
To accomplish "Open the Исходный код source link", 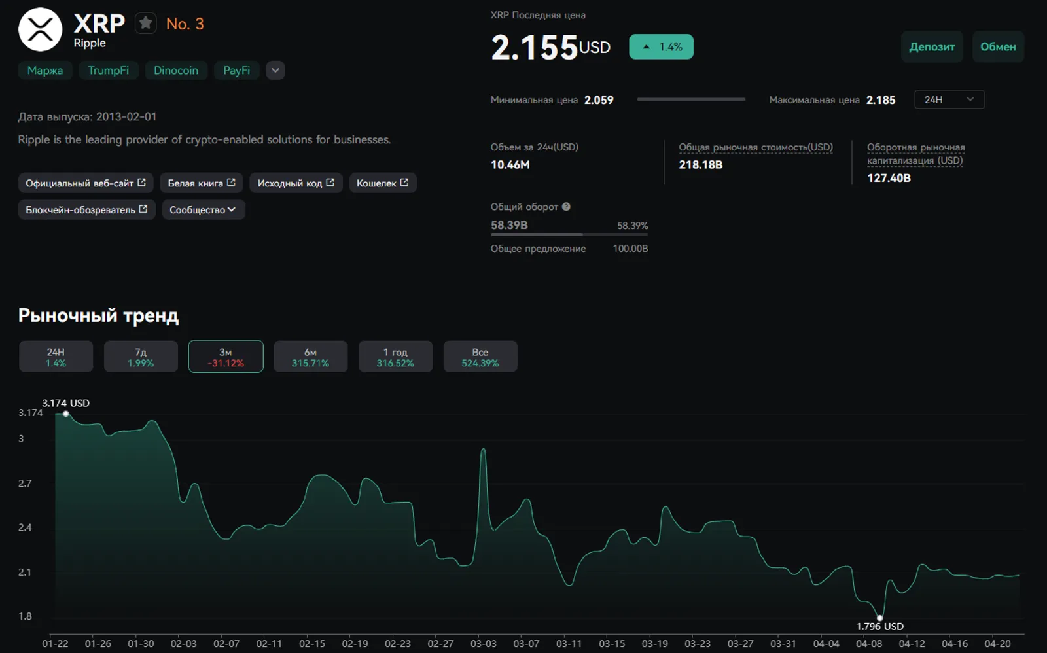I will 296,183.
